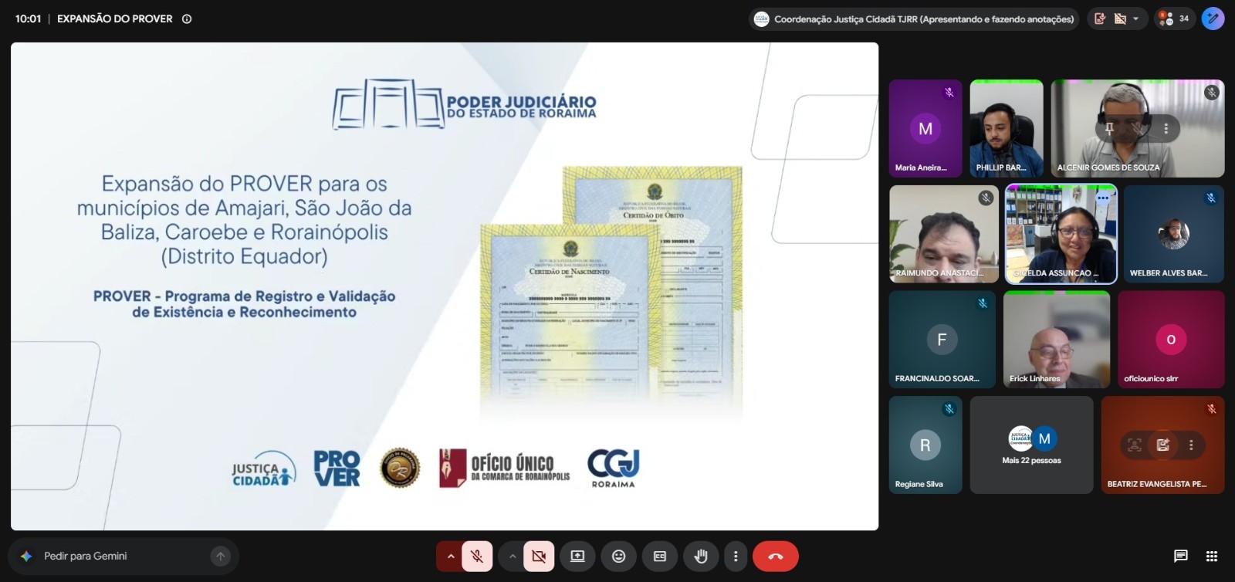Screen dimensions: 1235x582
Task: Unmute the microphone in the call toolbar
Action: pyautogui.click(x=477, y=556)
